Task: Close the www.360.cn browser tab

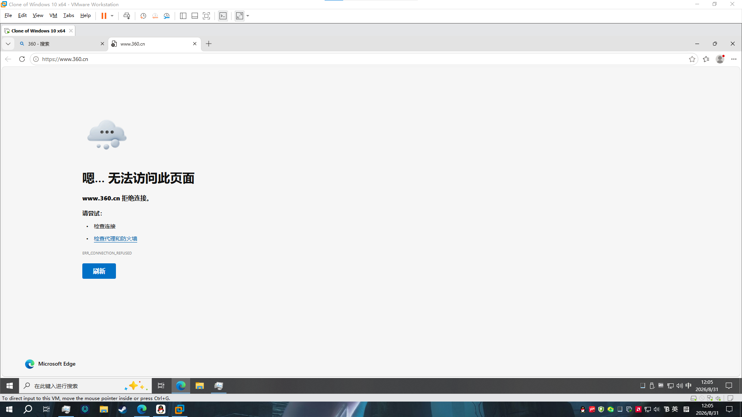Action: click(x=195, y=44)
